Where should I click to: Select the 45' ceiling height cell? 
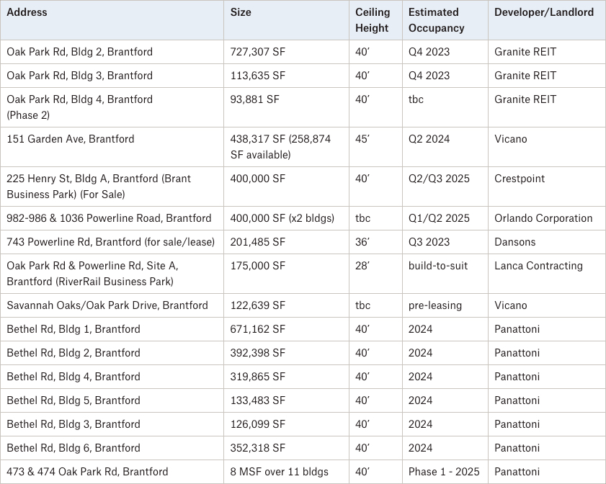pyautogui.click(x=363, y=139)
